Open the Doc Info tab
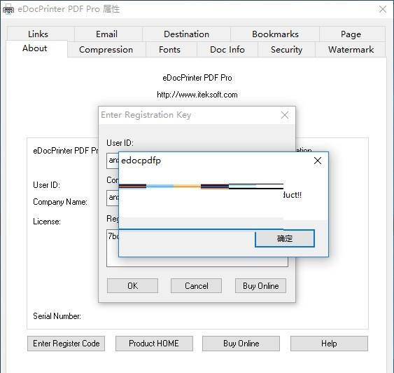The width and height of the screenshot is (394, 373). click(x=227, y=50)
